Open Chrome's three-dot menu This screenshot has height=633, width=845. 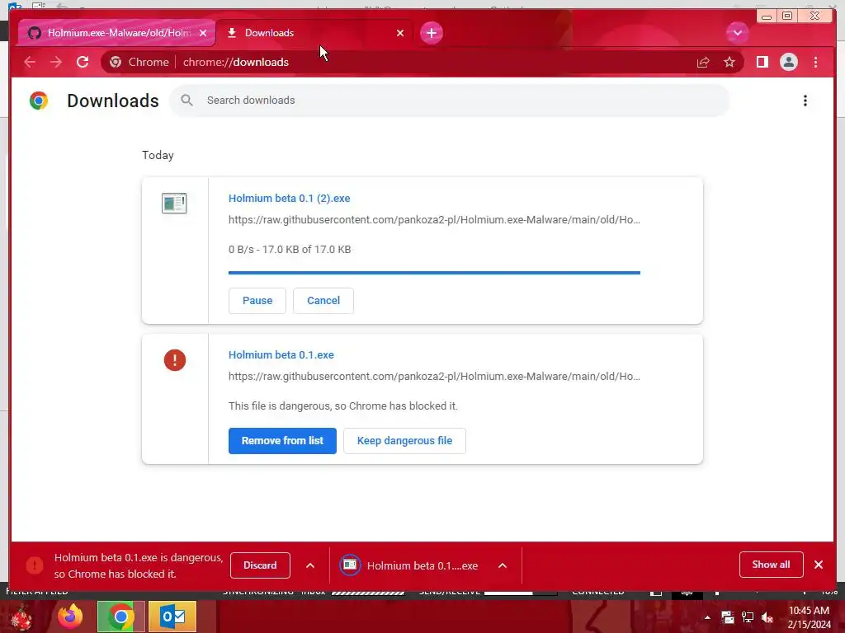815,62
